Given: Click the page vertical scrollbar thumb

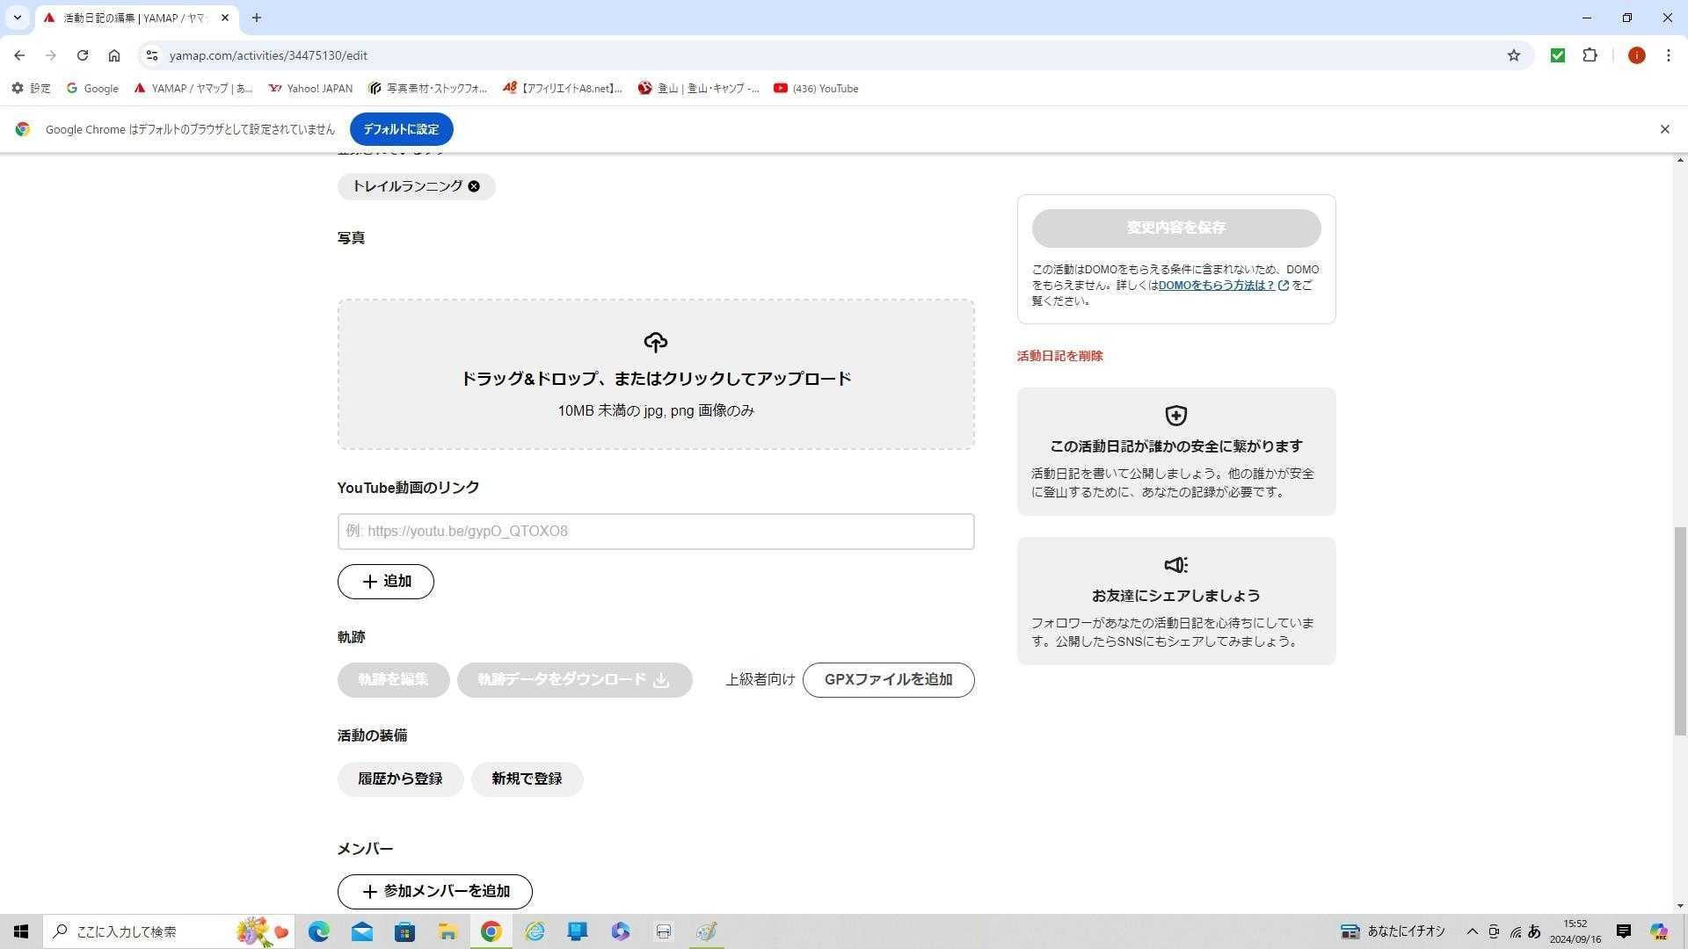Looking at the screenshot, I should tap(1680, 630).
